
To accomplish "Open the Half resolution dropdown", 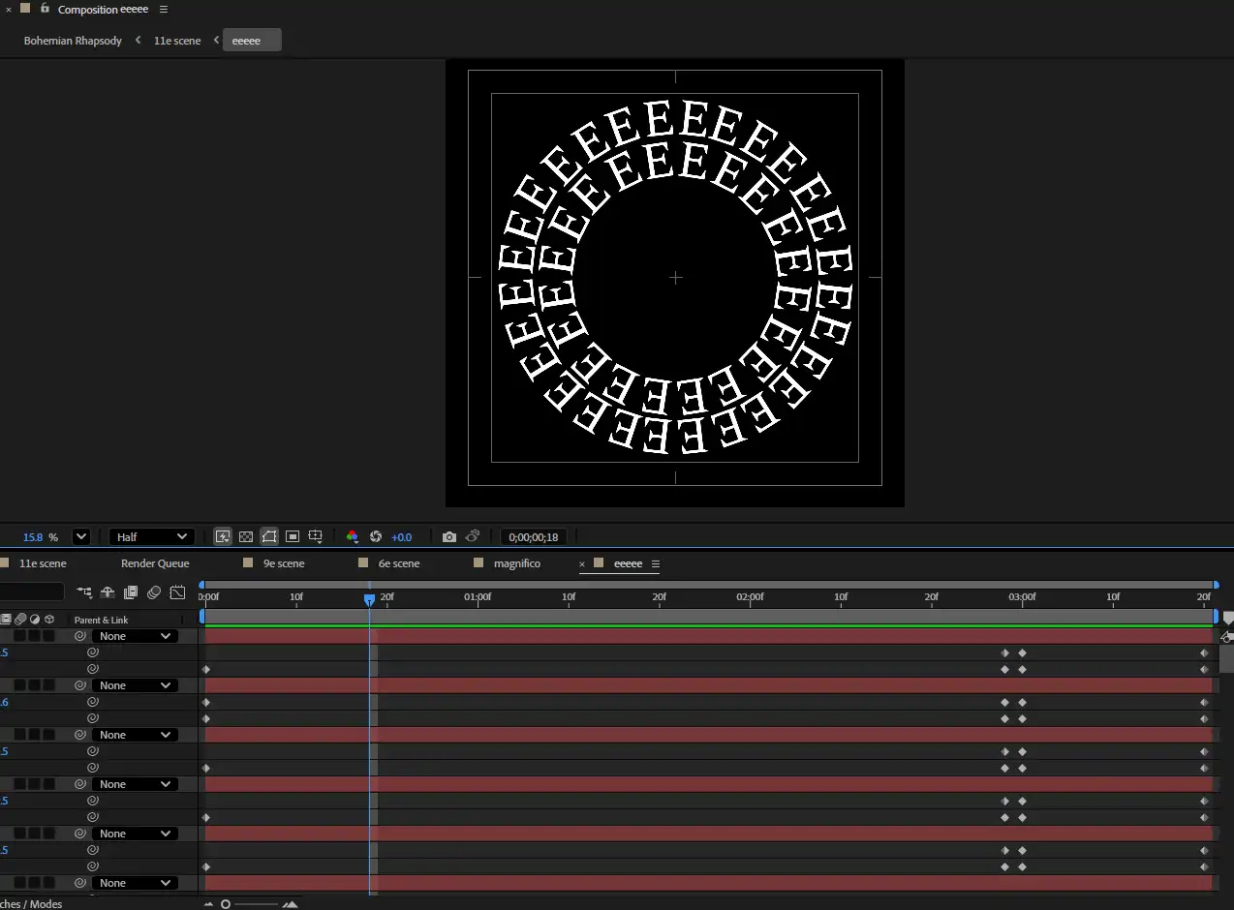I will click(x=152, y=536).
